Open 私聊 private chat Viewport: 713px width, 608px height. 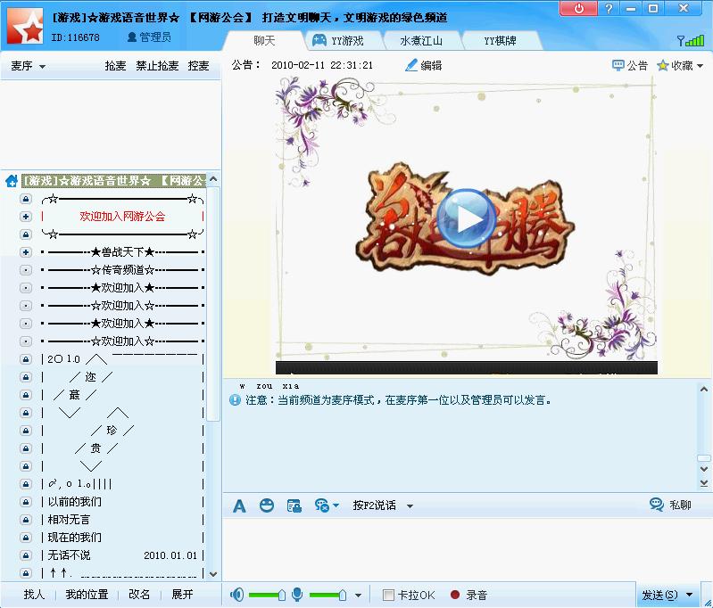point(670,505)
